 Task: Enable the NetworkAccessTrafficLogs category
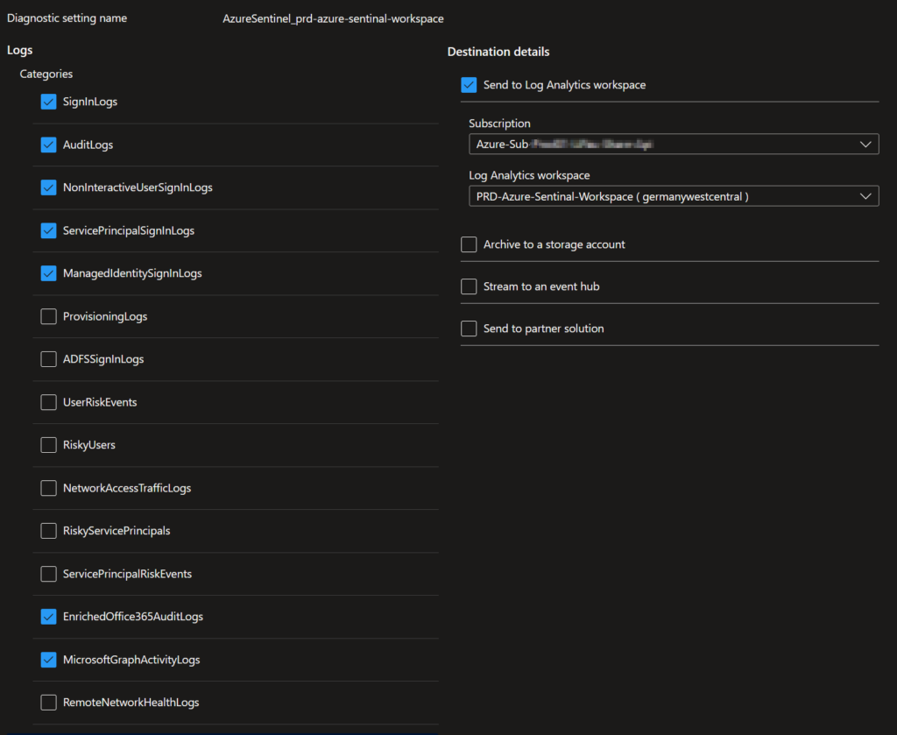(48, 488)
